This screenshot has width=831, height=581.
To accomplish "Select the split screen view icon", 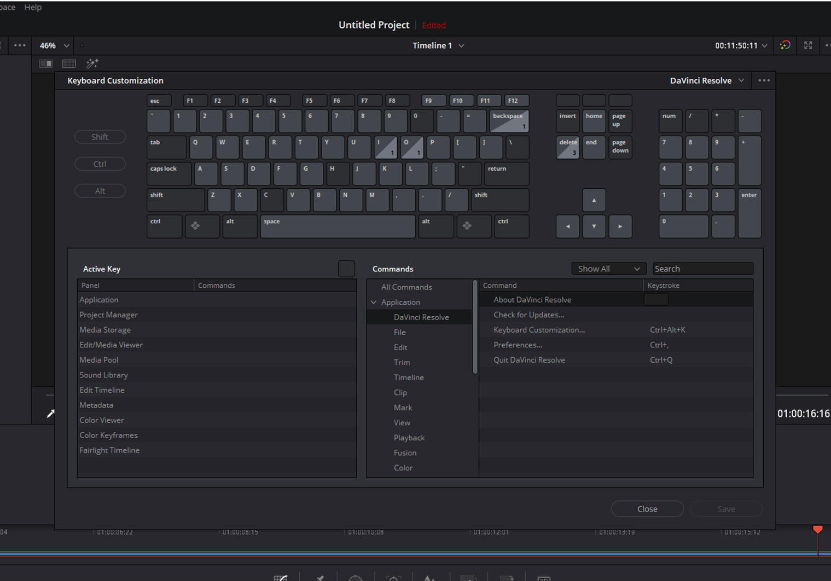I will click(46, 63).
